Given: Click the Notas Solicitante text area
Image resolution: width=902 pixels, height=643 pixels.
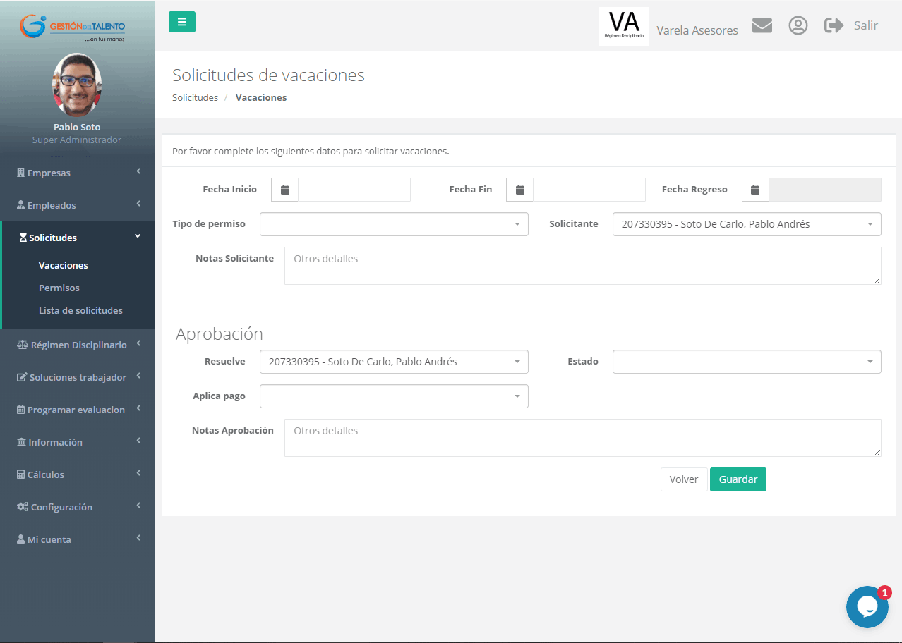Looking at the screenshot, I should click(x=582, y=266).
